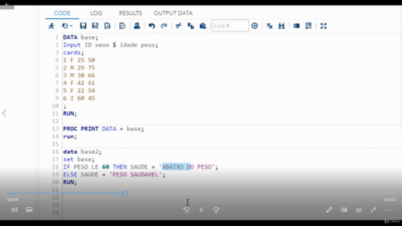Click the data row '5 F 22 54'
The image size is (402, 226).
pyautogui.click(x=79, y=90)
